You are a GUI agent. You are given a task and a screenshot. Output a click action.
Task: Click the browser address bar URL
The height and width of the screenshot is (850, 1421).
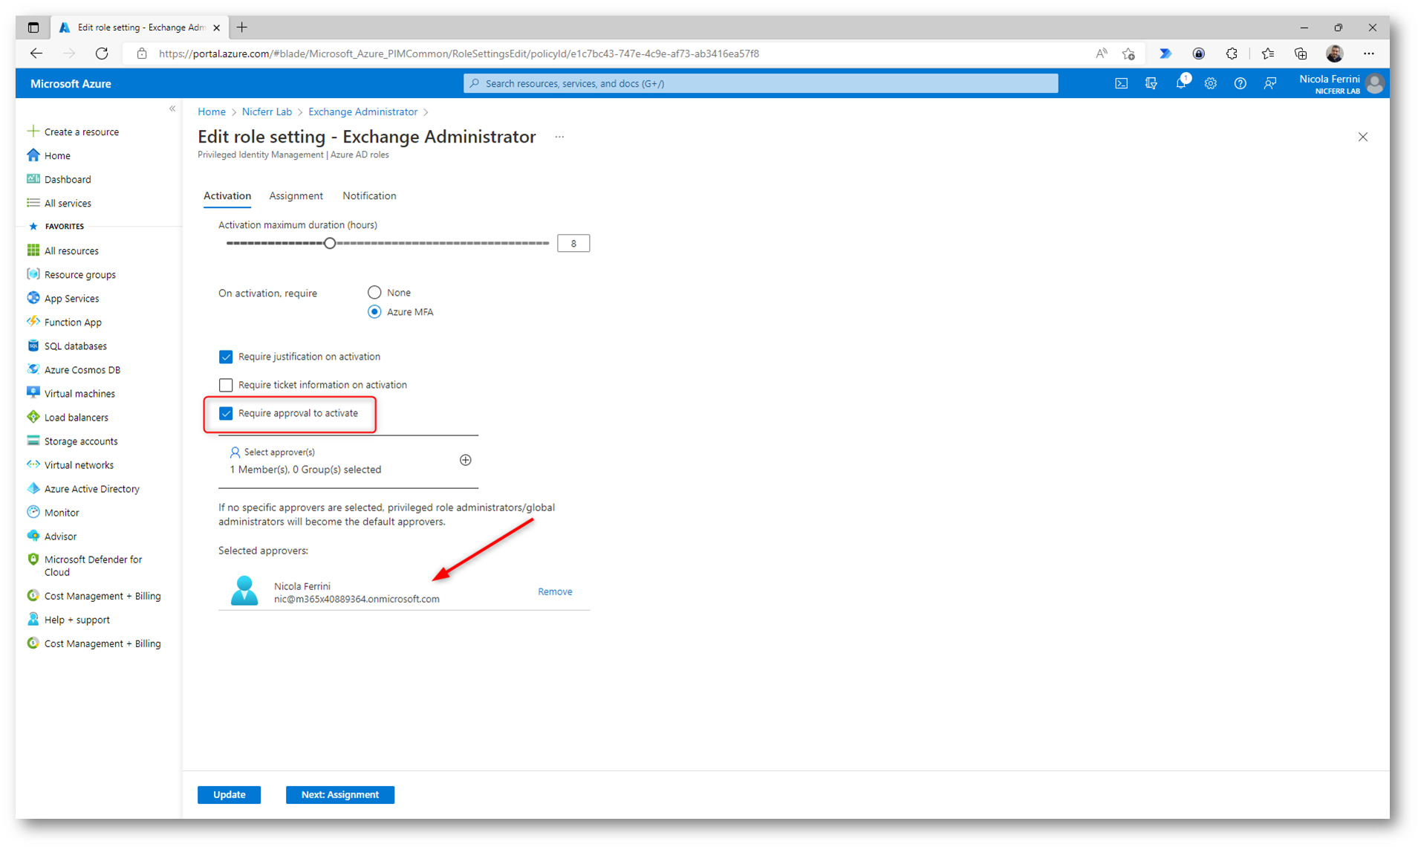pos(458,53)
